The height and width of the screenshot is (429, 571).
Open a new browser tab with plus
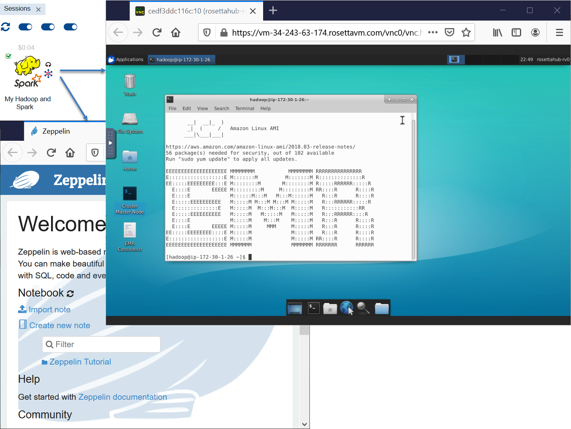273,11
